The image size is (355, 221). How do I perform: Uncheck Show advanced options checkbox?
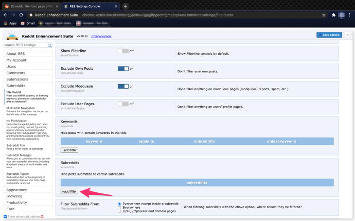click(x=5, y=216)
